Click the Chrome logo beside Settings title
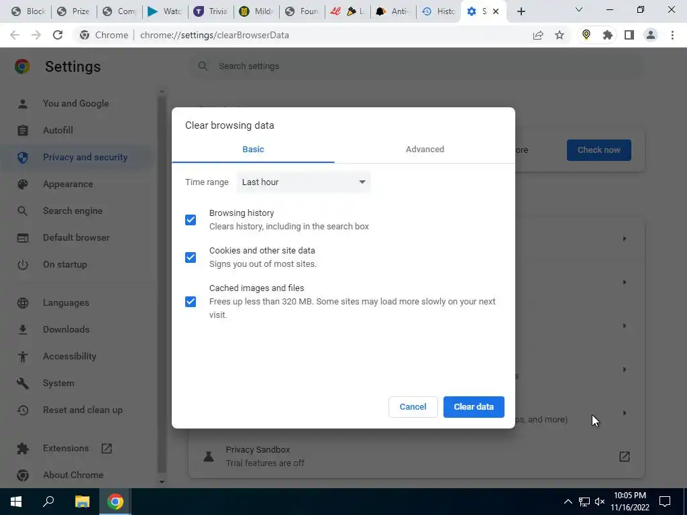Screen dimensions: 687x515 pos(22,66)
